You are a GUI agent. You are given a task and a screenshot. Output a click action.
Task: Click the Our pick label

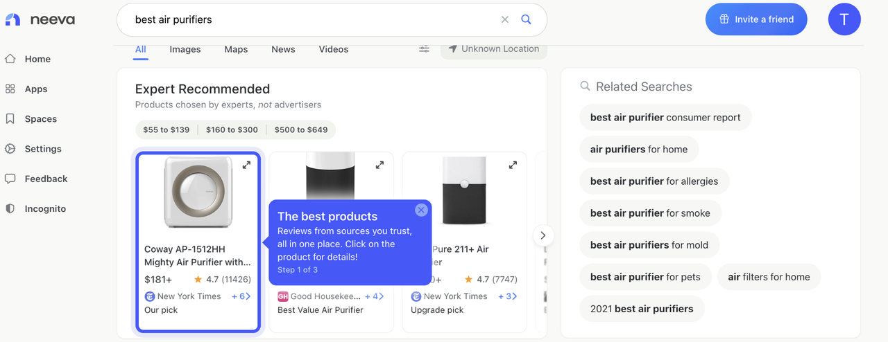tap(161, 310)
